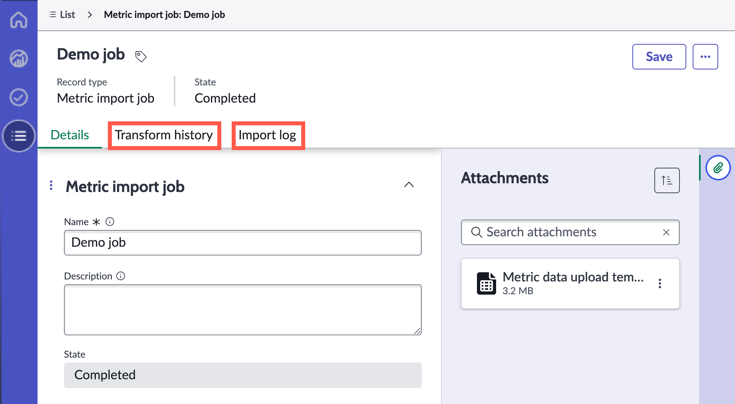735x404 pixels.
Task: Open Name field info icon
Action: (110, 222)
